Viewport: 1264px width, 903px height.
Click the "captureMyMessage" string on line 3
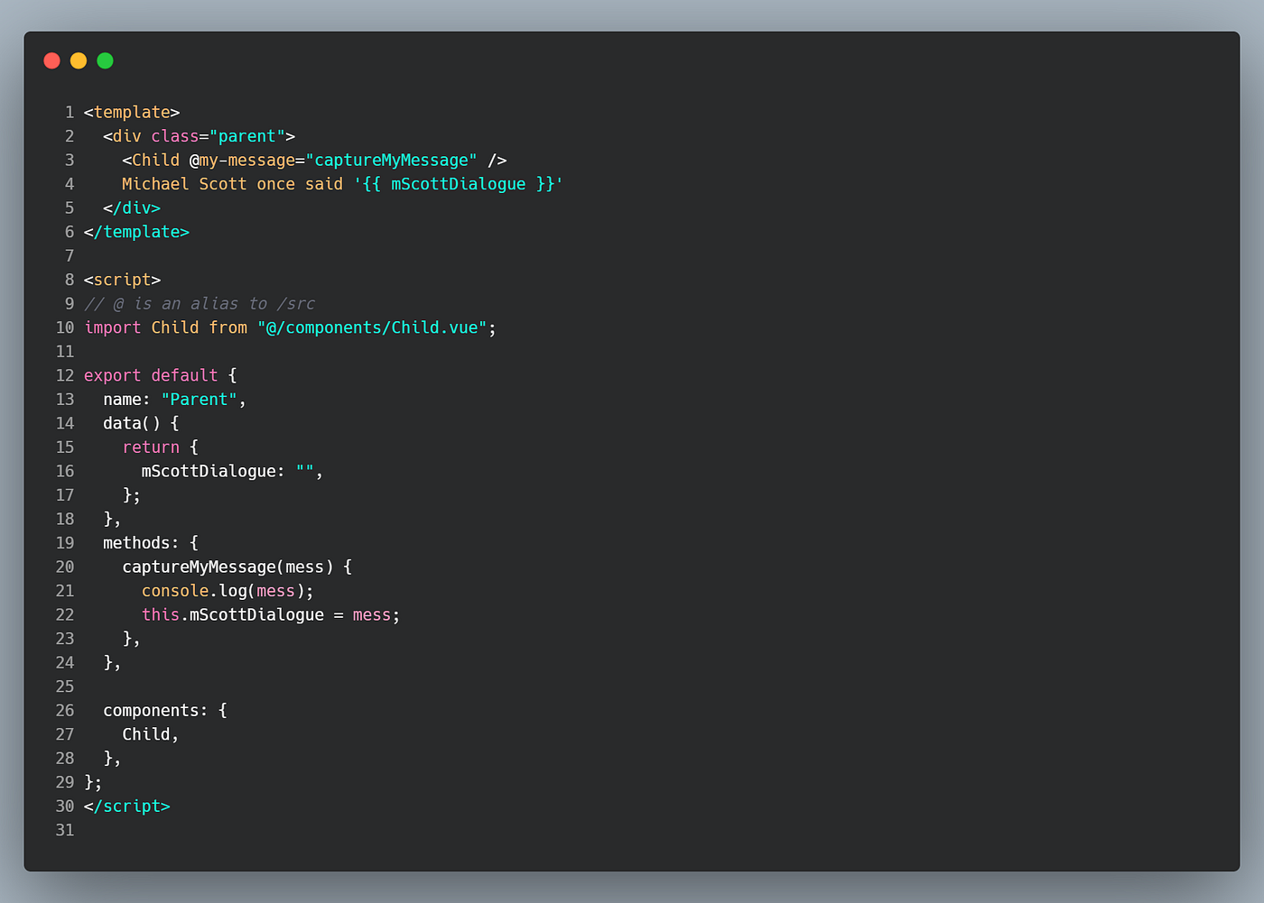point(392,160)
